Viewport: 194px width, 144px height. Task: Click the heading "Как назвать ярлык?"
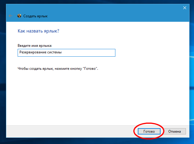[39, 31]
